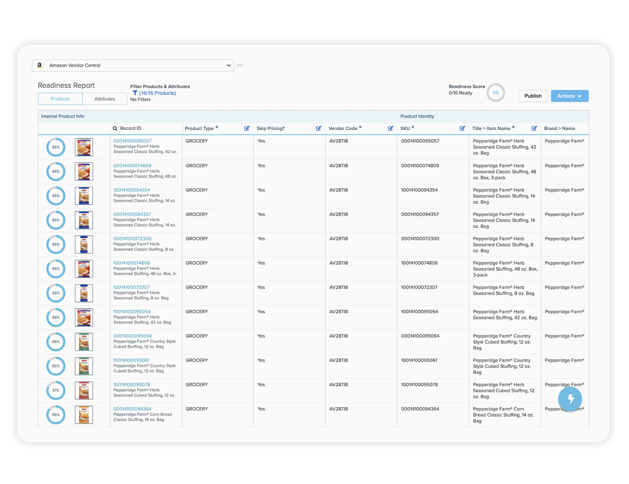Click the 81% readiness ring for 10014100095078
The width and height of the screenshot is (629, 484).
(x=56, y=391)
